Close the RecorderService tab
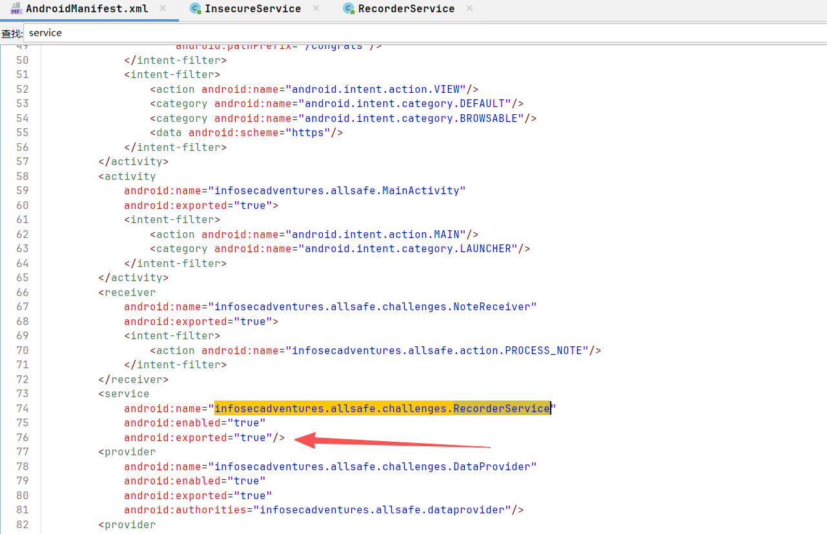The height and width of the screenshot is (534, 827). click(469, 8)
